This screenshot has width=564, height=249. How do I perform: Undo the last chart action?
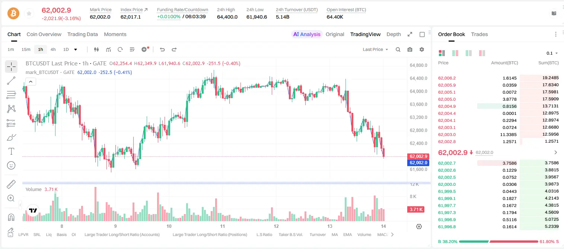point(162,49)
